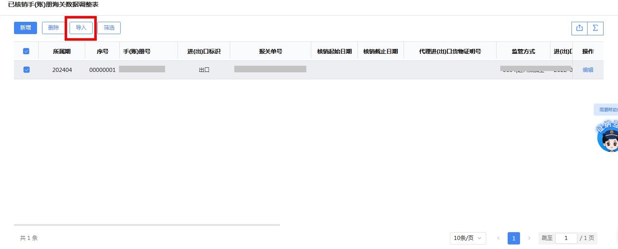Go to next page arrow
Screen dimensions: 618x249
click(x=529, y=238)
